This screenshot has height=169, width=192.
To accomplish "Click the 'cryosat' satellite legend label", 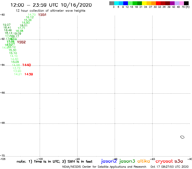I will tap(164, 161).
